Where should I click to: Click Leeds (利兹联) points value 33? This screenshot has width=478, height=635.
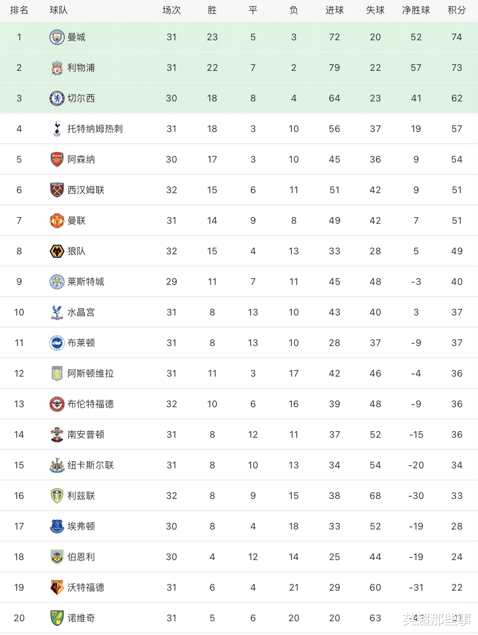[457, 496]
